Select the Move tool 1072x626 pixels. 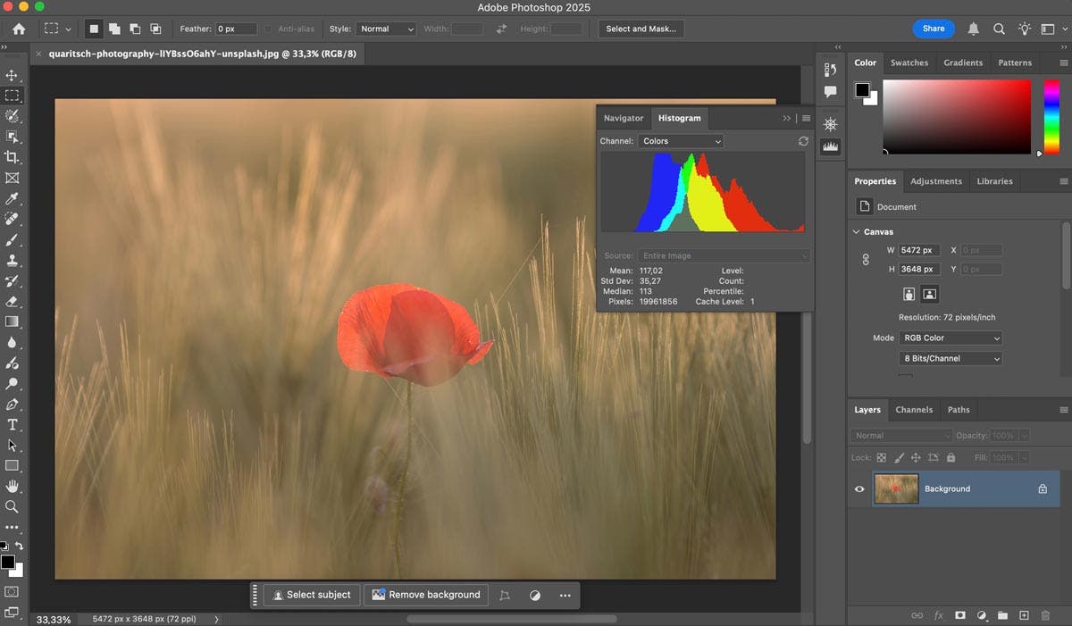13,75
